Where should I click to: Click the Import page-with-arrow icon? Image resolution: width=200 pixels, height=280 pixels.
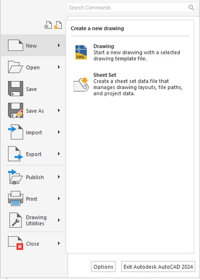point(16,132)
